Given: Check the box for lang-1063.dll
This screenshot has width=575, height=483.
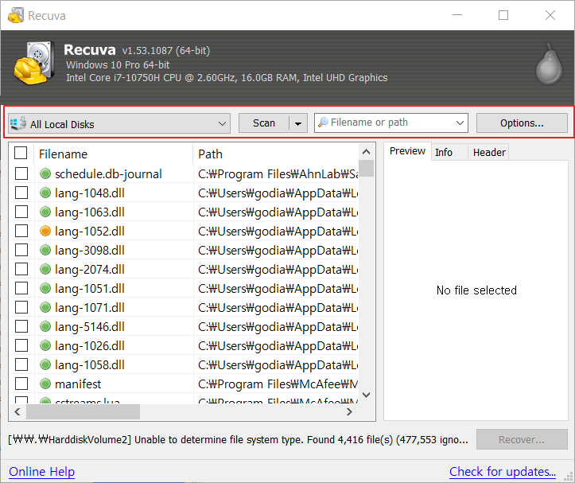Looking at the screenshot, I should [21, 212].
